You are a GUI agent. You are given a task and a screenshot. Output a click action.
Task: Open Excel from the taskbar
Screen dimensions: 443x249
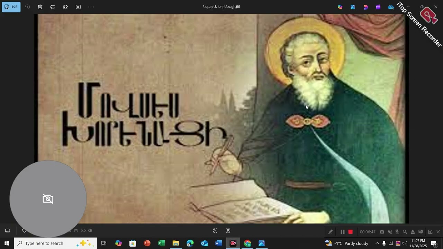point(161,243)
